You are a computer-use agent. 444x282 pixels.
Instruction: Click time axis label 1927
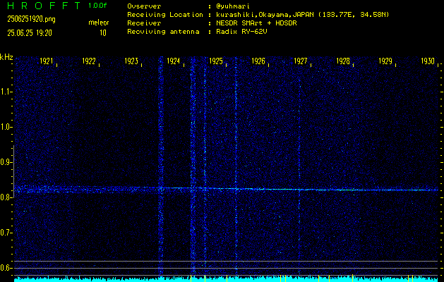(x=301, y=61)
